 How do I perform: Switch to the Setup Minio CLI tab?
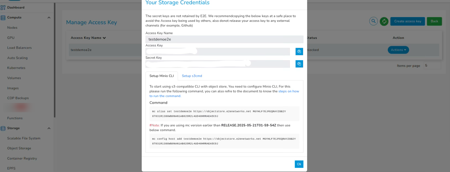[162, 75]
